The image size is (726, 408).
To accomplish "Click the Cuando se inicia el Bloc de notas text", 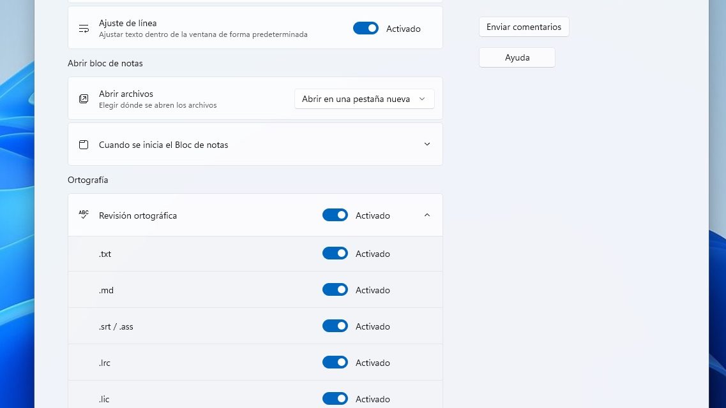I will pos(163,145).
